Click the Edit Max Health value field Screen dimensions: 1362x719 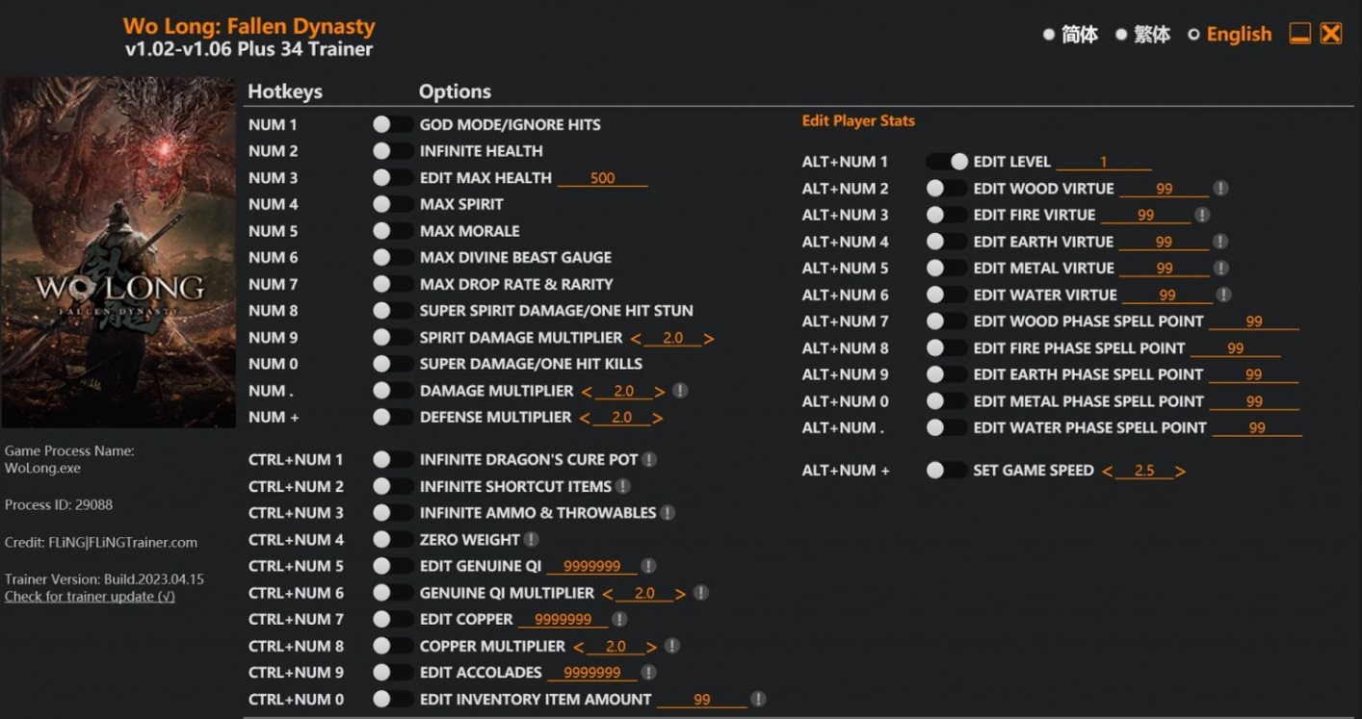tap(602, 178)
